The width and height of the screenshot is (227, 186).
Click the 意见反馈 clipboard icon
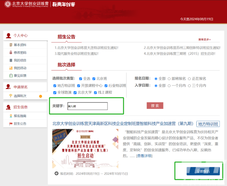coord(11,76)
